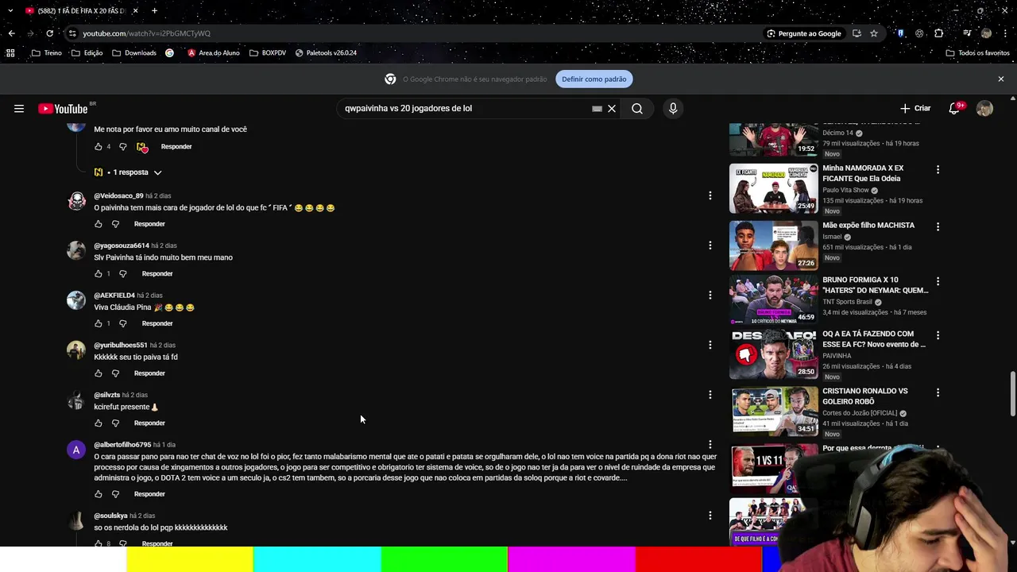The image size is (1017, 572).
Task: Dislike the comment by @silvzts
Action: tap(115, 423)
